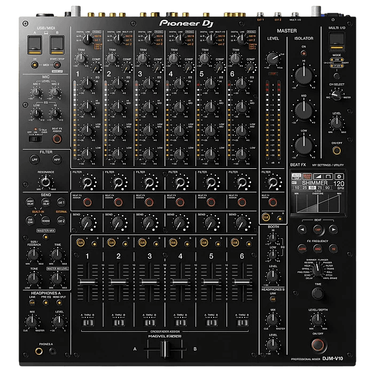Click Headphones A LINK CUE button
The width and height of the screenshot is (374, 374).
pos(32,303)
